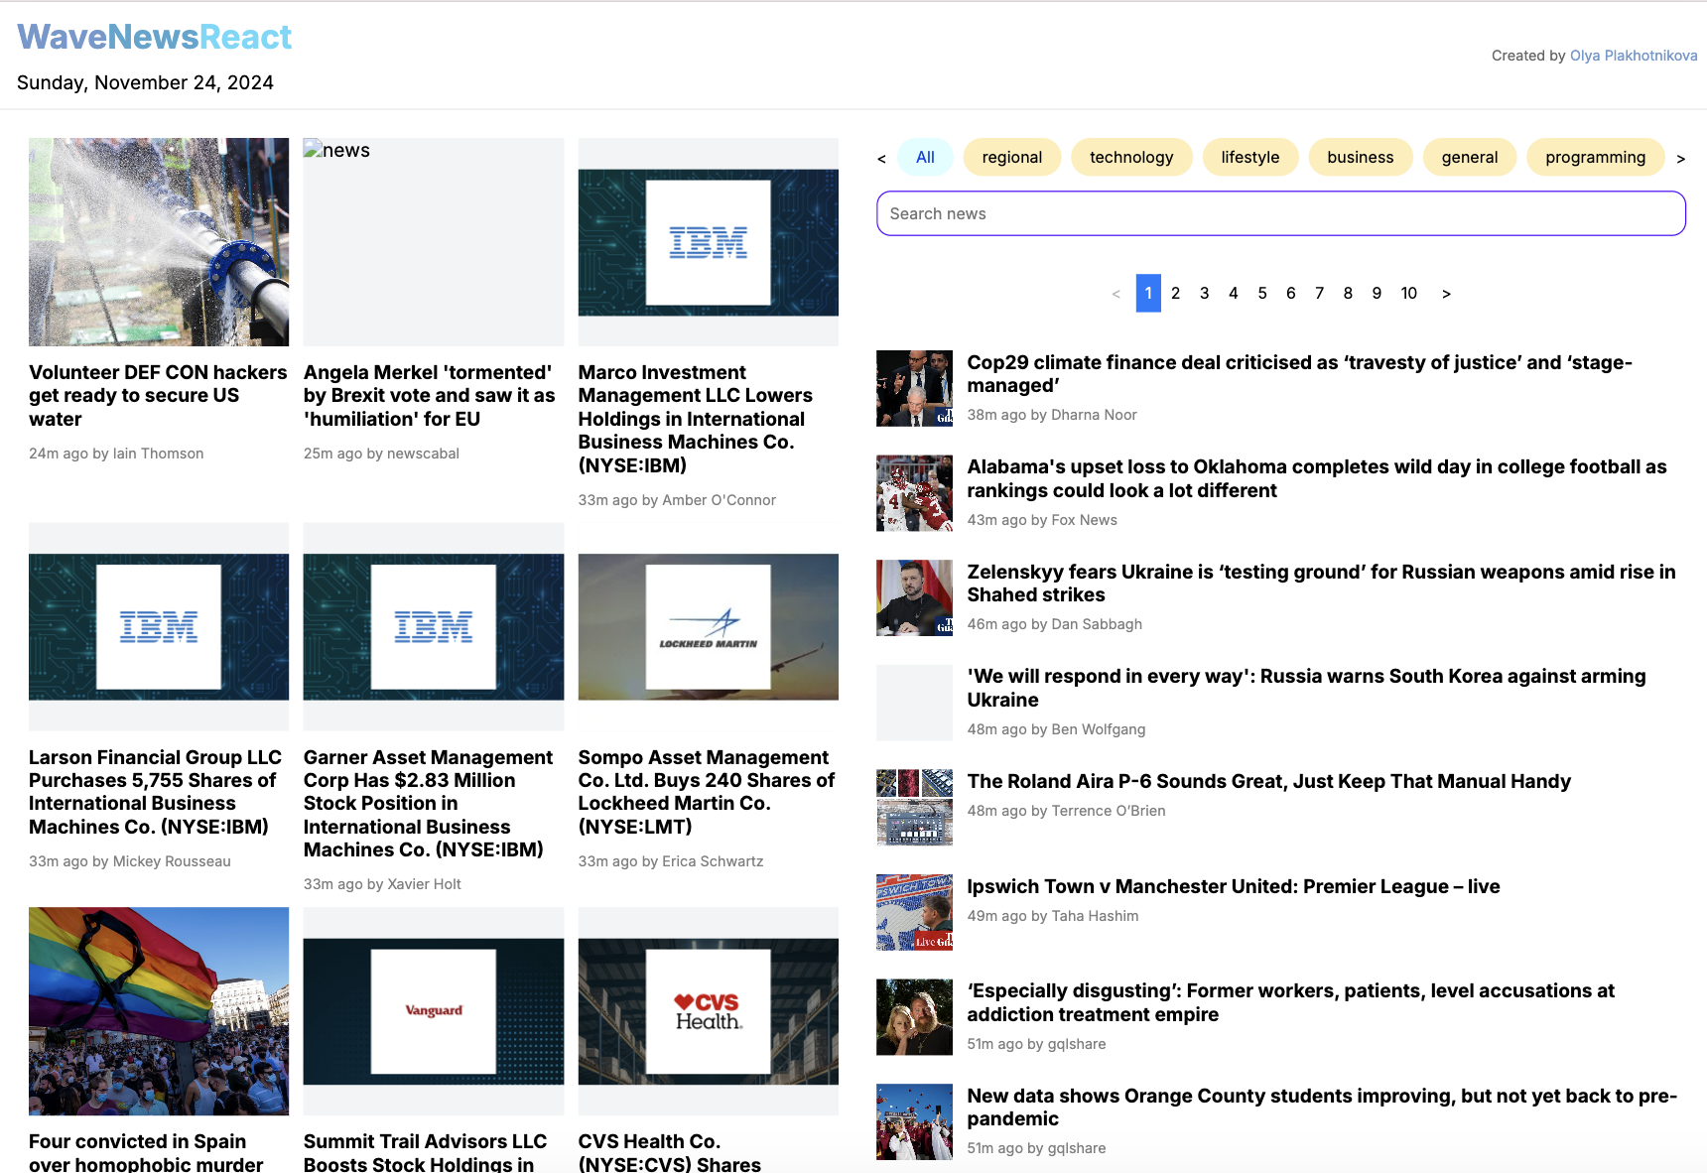Open CVS Health Co. shares headline
This screenshot has height=1173, width=1707.
point(670,1152)
